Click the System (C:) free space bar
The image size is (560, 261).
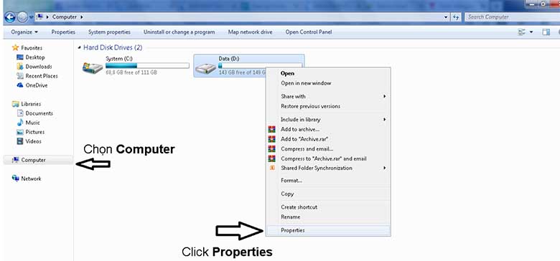147,65
